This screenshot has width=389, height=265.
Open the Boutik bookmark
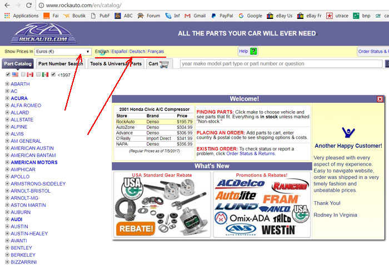[74, 16]
